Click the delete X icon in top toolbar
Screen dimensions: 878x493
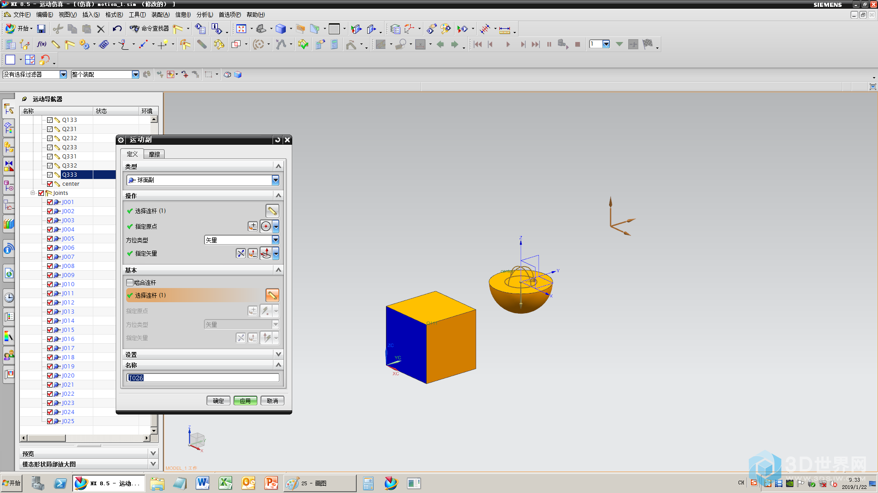point(101,29)
